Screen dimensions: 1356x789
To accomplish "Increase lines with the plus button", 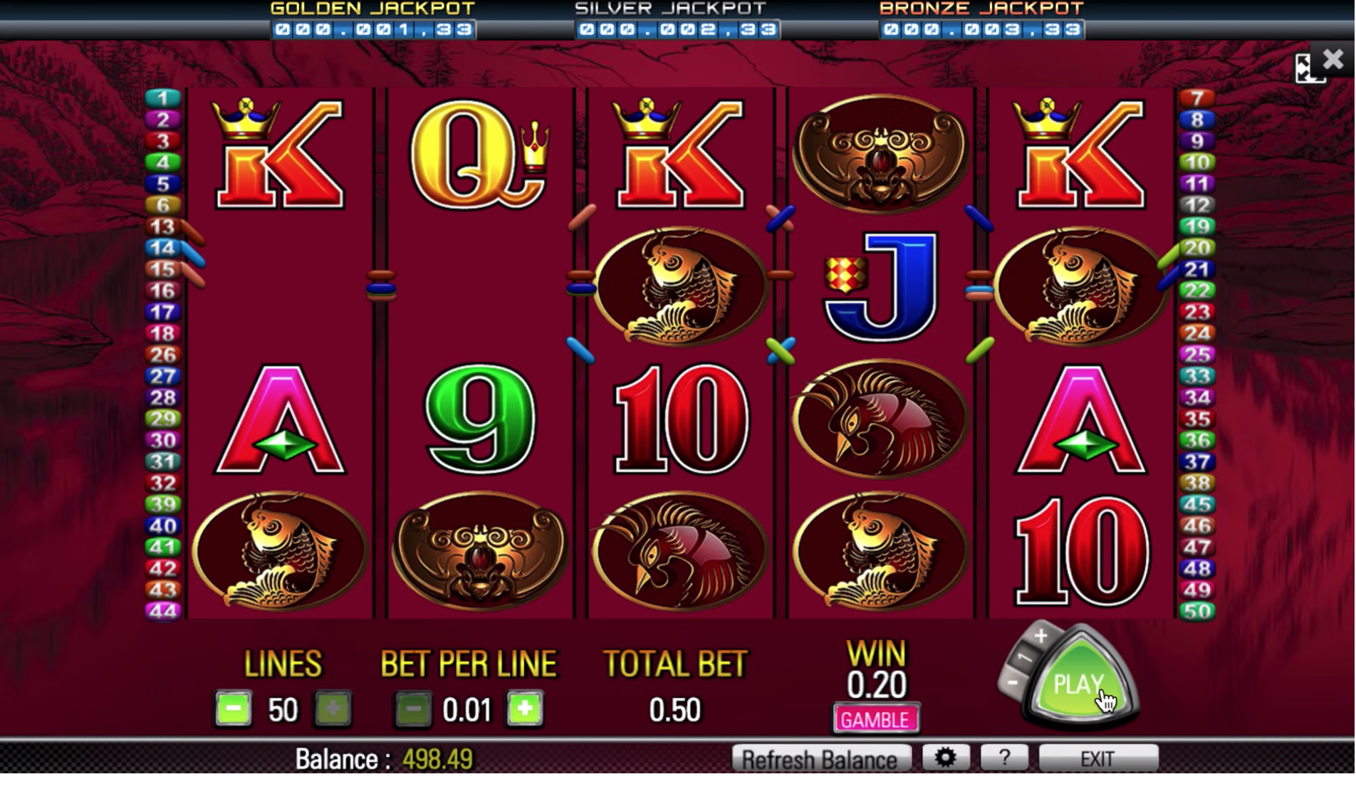I will [333, 709].
